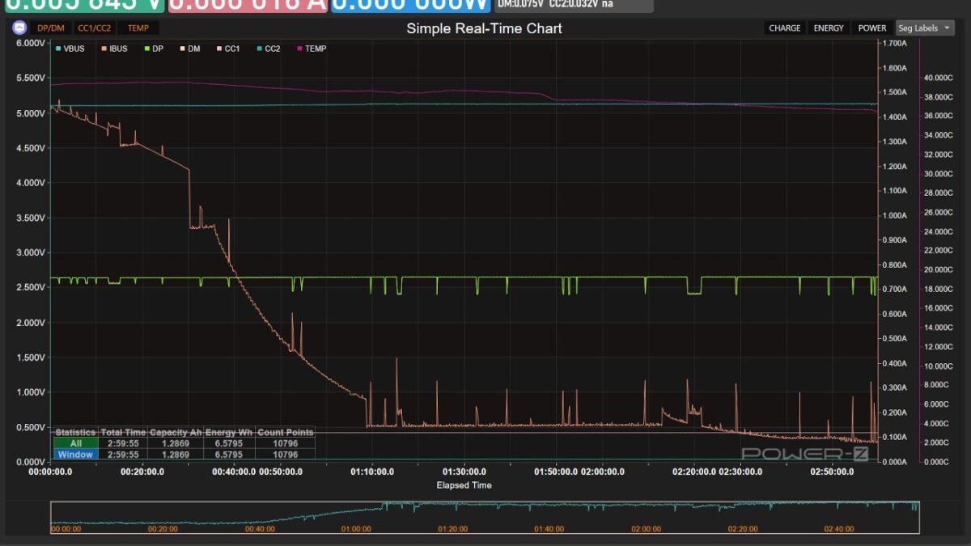The height and width of the screenshot is (546, 971).
Task: Toggle the VBUS series in legend
Action: (x=70, y=49)
